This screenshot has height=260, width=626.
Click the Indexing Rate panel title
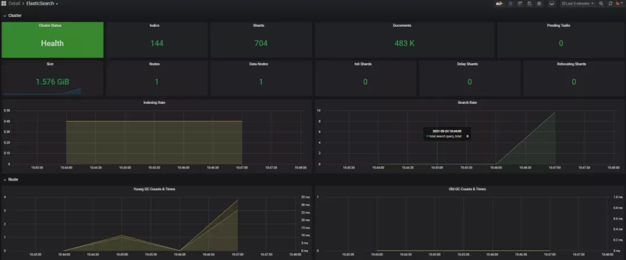point(155,103)
